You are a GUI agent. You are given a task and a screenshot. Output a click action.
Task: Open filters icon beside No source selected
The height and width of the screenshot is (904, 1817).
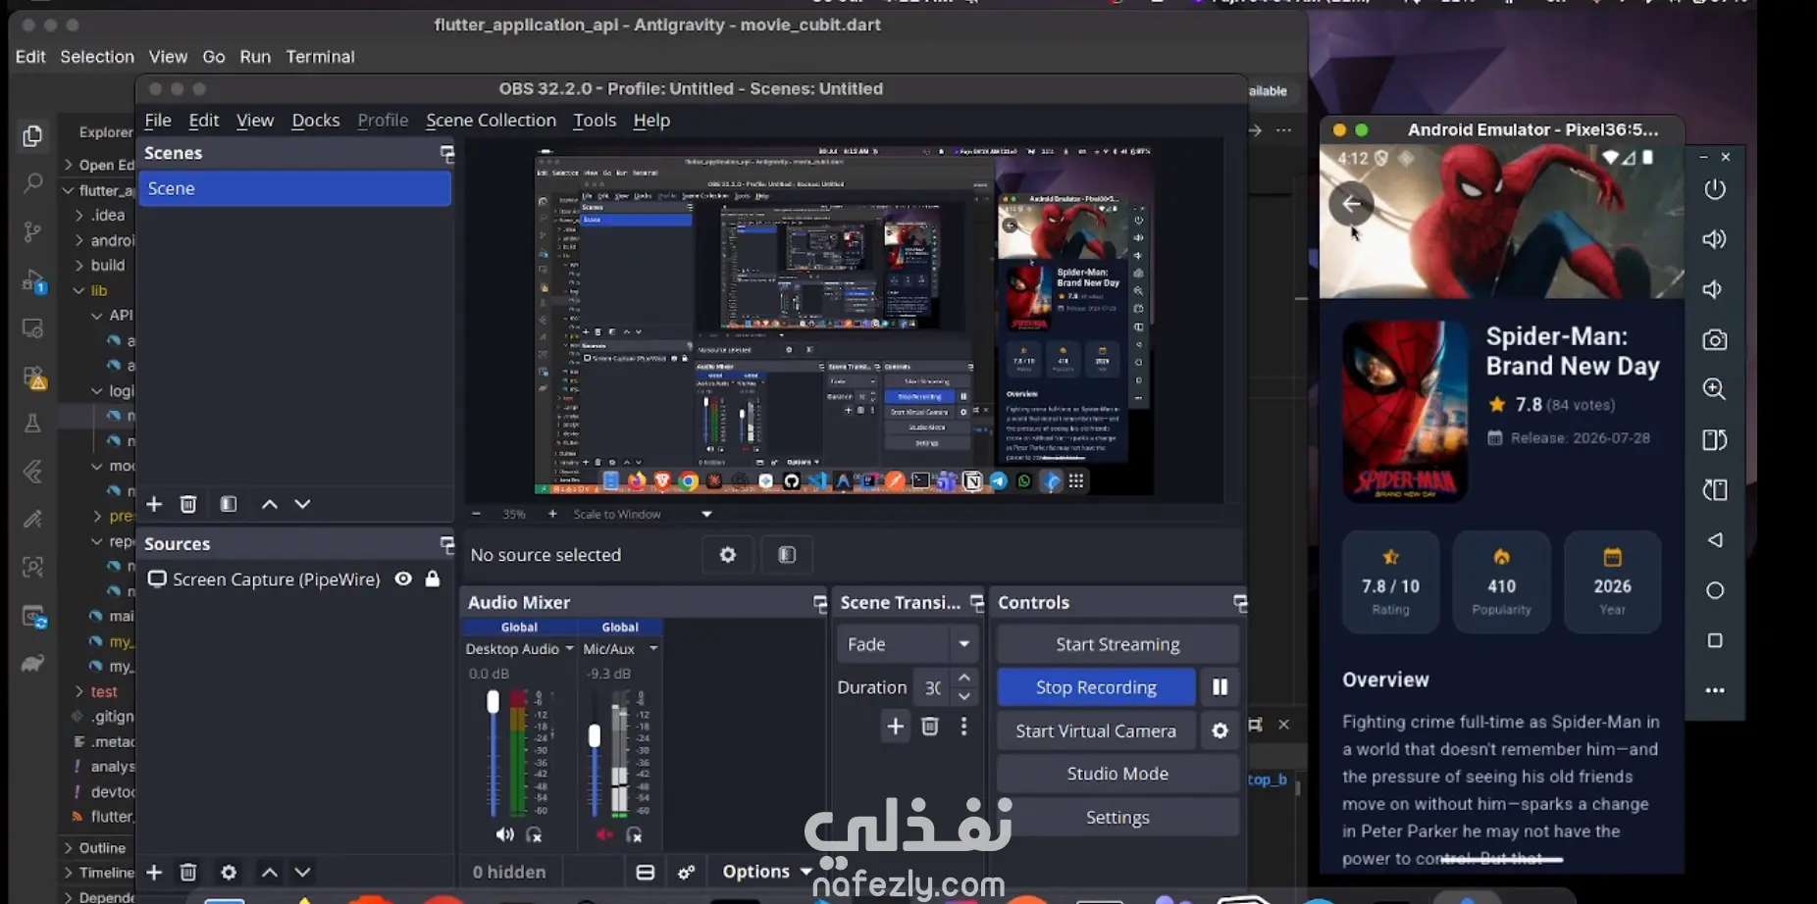click(787, 555)
